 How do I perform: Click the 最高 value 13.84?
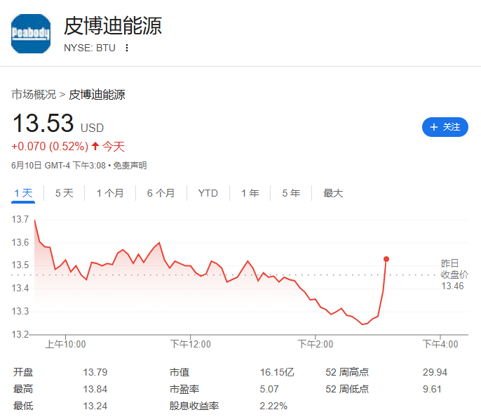pos(95,389)
